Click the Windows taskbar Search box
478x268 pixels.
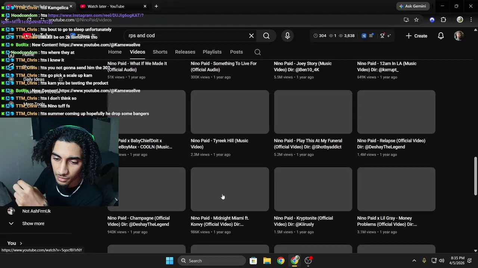point(211,261)
